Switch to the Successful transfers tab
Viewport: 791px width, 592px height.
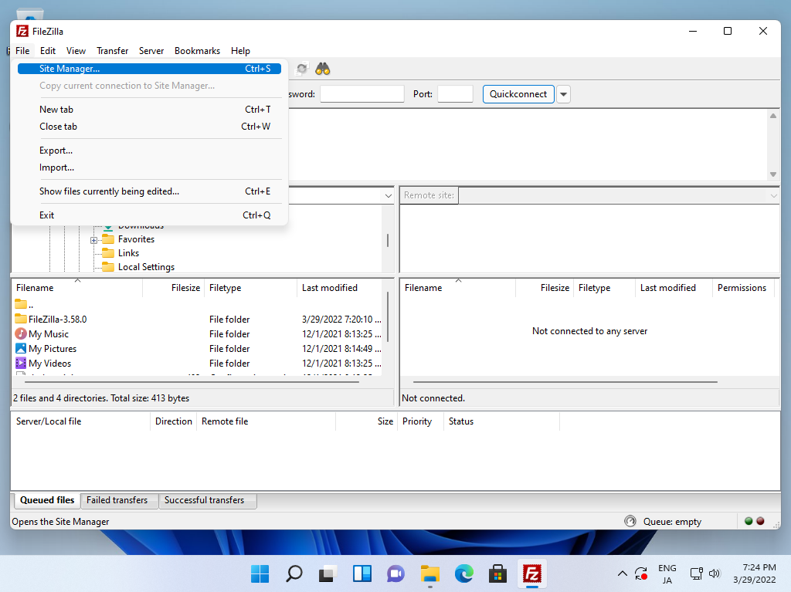[x=204, y=500]
